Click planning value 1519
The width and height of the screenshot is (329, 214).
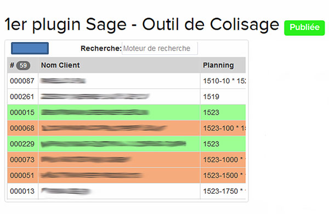click(211, 97)
